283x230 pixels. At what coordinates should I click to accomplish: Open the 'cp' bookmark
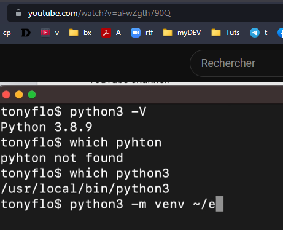point(7,33)
